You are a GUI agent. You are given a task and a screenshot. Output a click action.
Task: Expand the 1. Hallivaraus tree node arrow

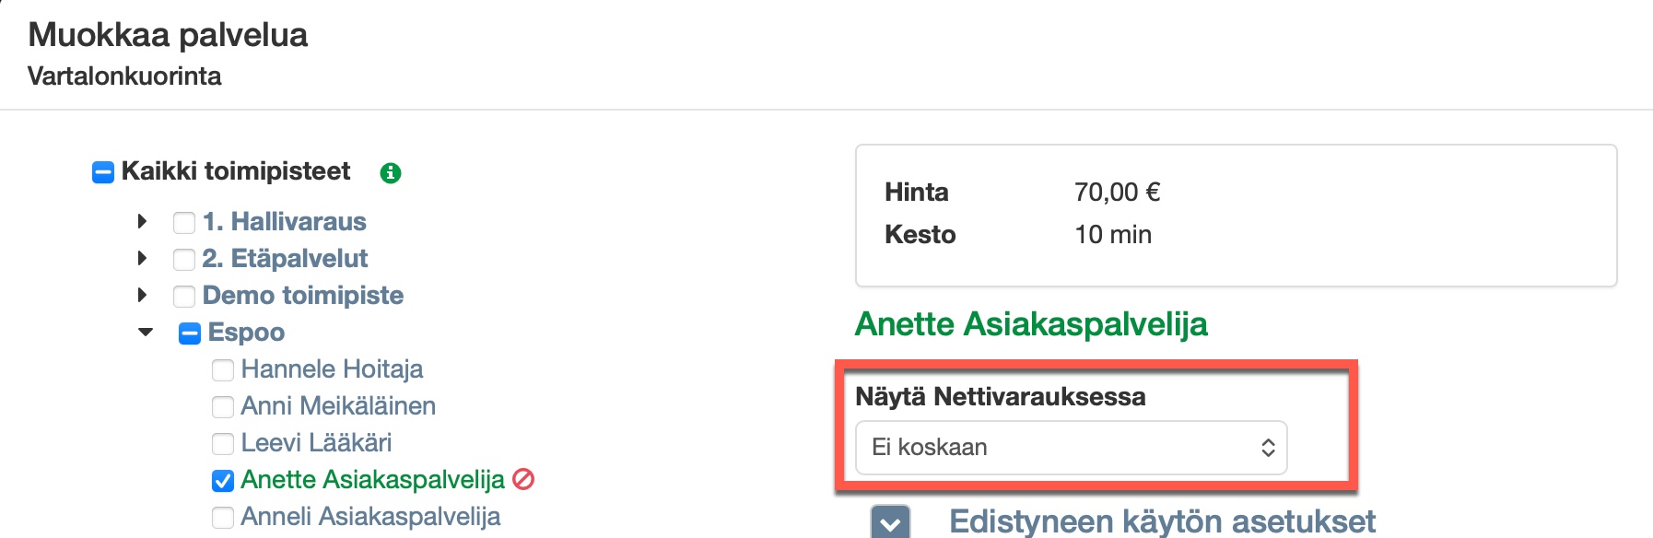[142, 221]
